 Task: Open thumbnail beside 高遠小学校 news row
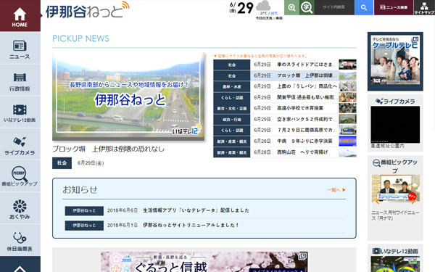coord(347,108)
